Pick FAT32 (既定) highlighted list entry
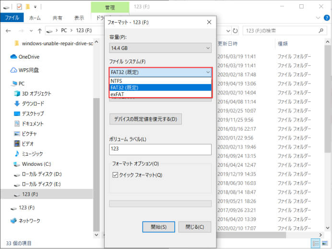The image size is (332, 249). (160, 87)
